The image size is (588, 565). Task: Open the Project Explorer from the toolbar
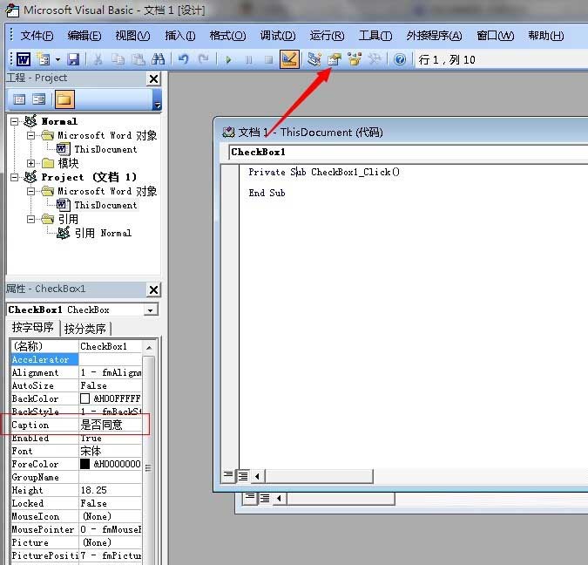(314, 59)
